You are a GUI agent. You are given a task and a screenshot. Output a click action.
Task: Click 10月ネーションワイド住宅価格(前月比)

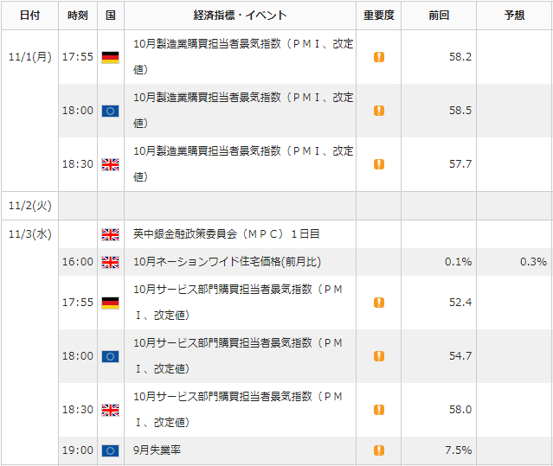click(227, 262)
